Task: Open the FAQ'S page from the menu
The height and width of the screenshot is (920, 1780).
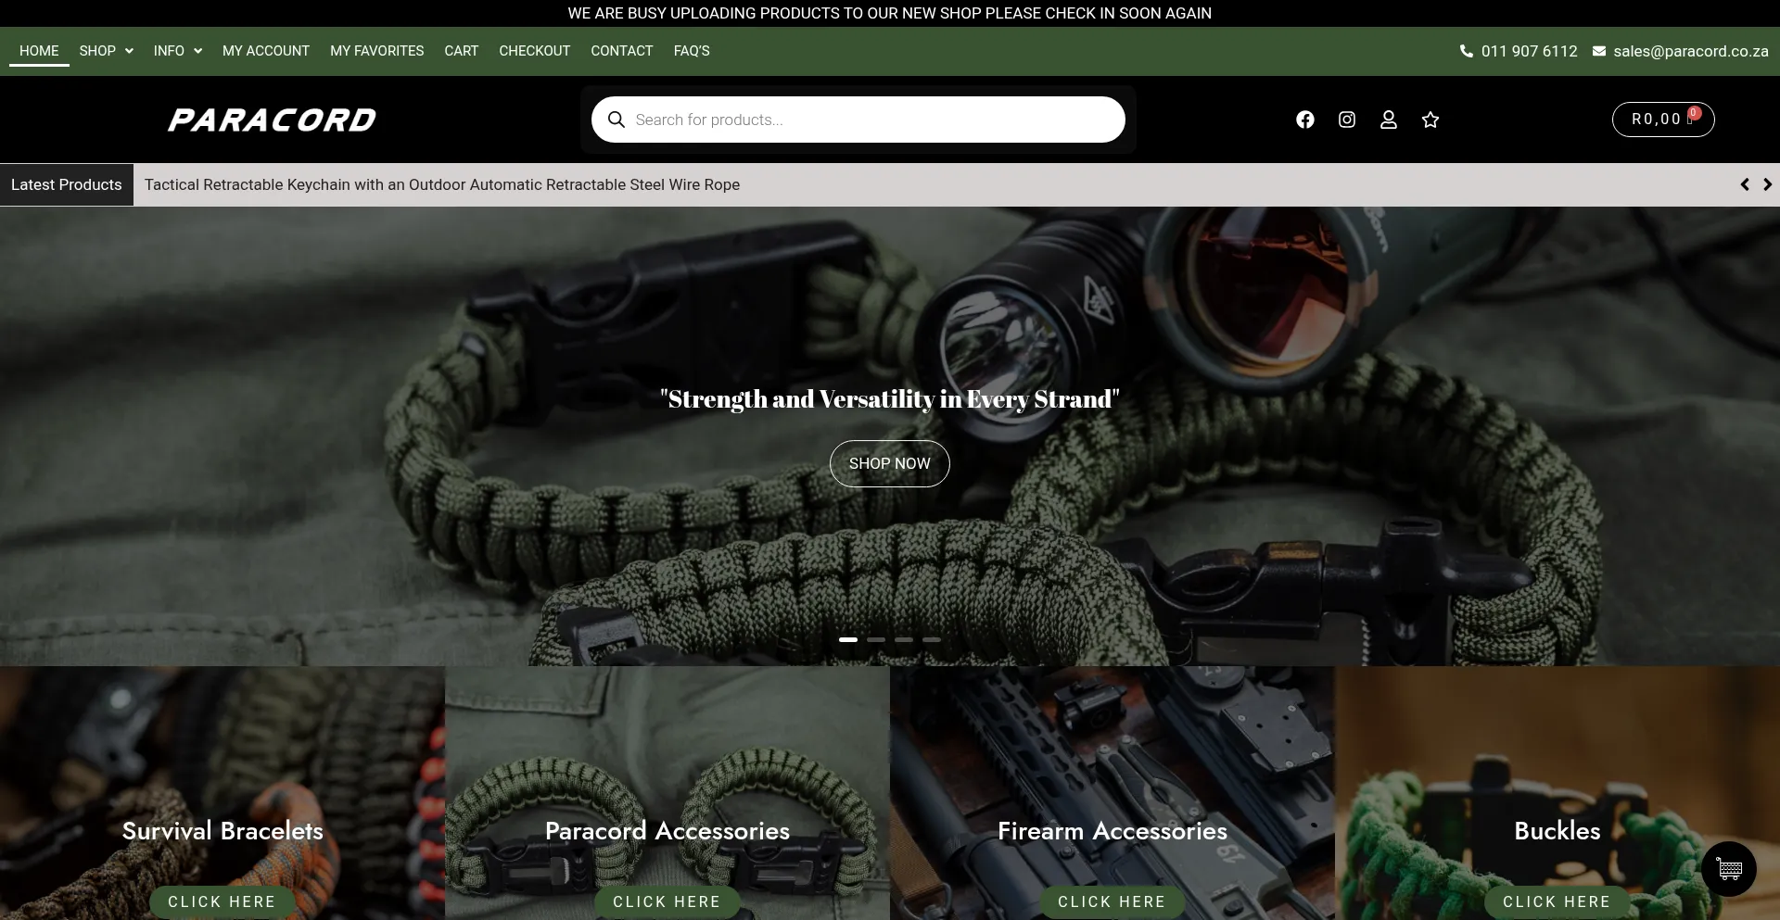Action: 691,51
